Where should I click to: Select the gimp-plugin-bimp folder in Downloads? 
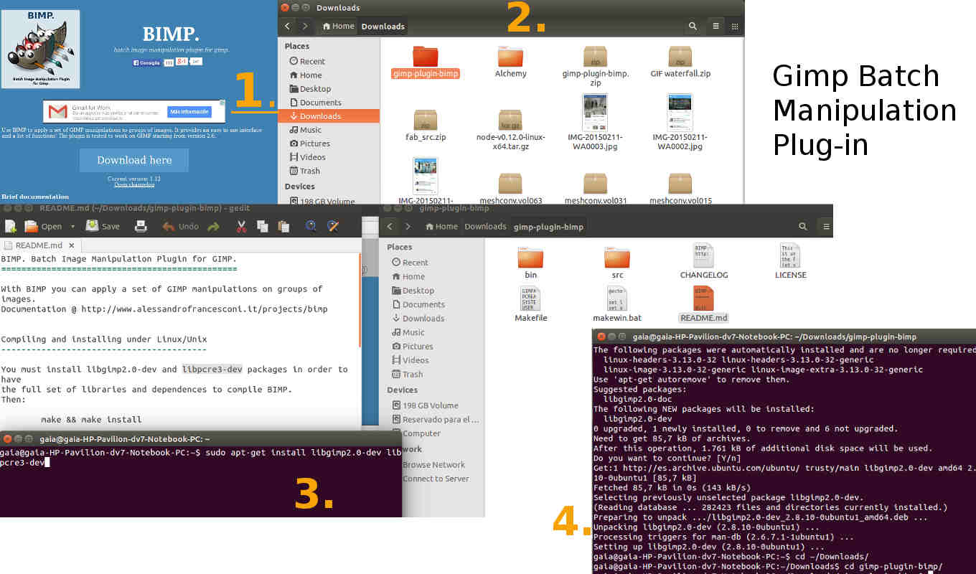[426, 62]
